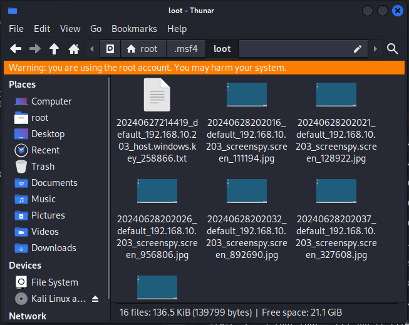The image size is (409, 325).
Task: Open the Go menu
Action: (x=96, y=29)
